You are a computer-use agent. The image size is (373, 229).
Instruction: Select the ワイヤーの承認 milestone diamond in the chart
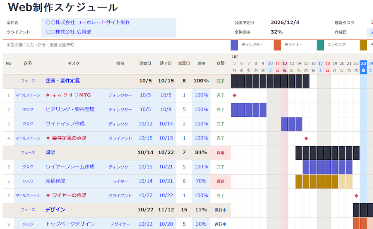click(356, 196)
